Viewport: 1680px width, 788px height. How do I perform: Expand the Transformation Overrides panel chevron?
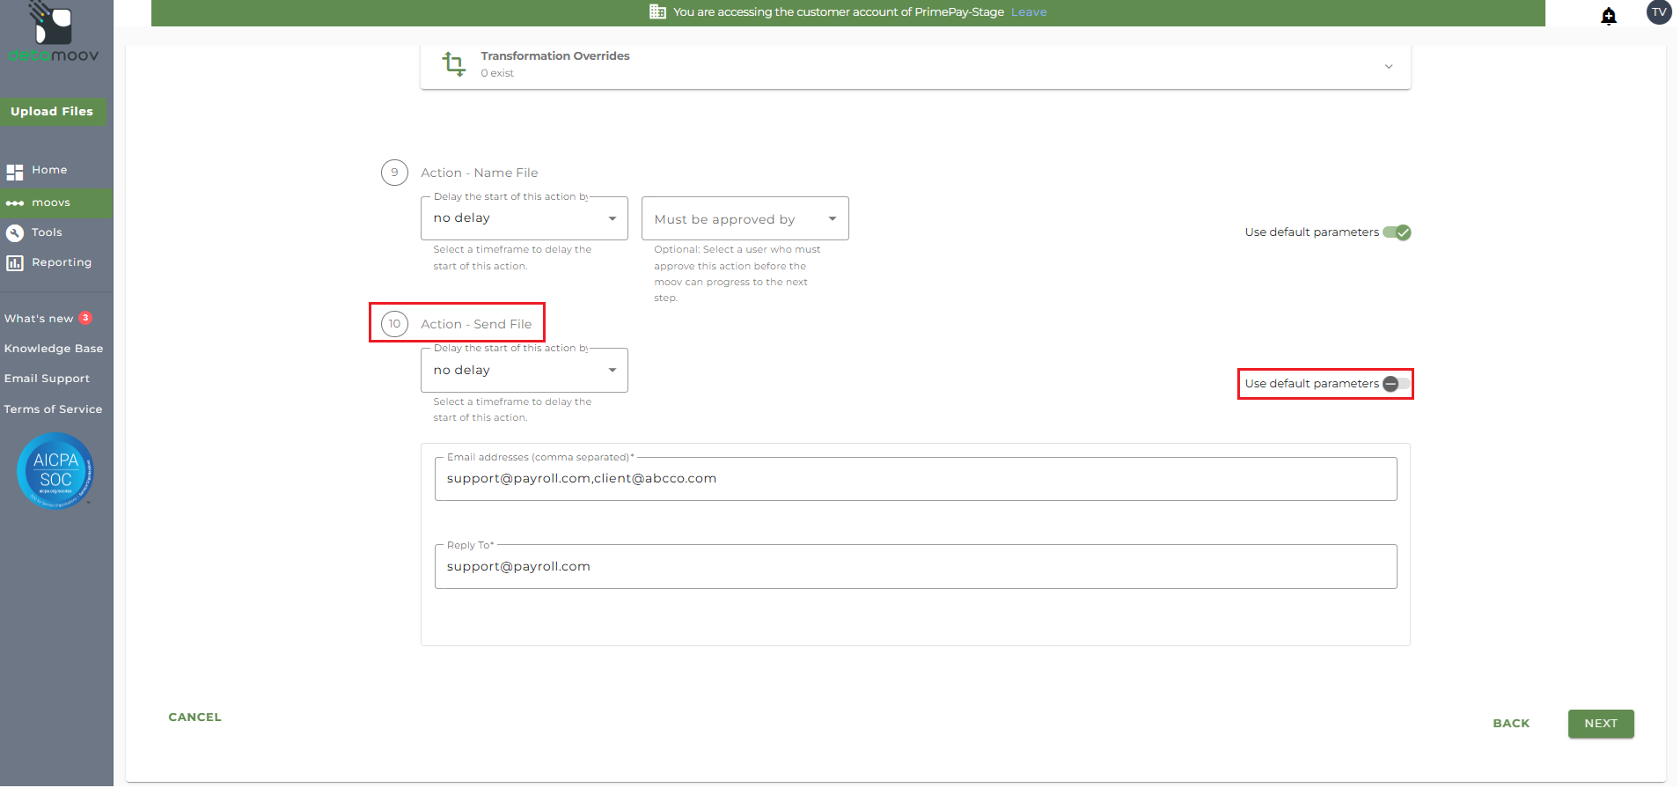click(x=1389, y=67)
